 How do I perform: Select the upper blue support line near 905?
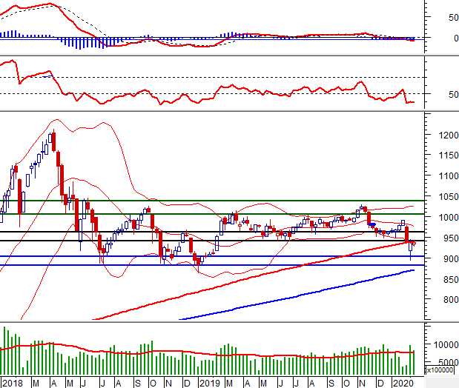click(x=212, y=256)
